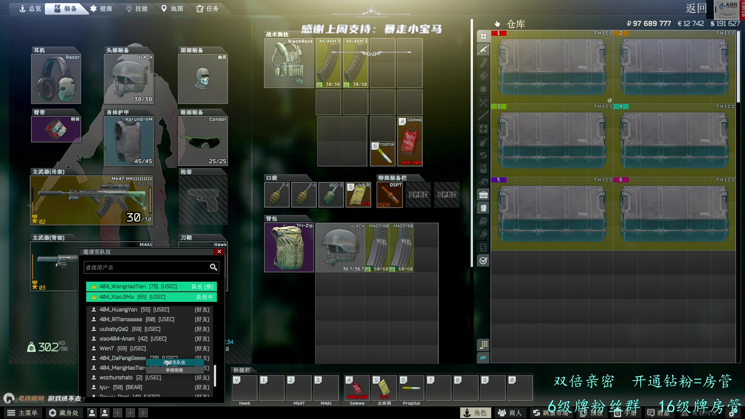Select THICC case tagged 1 in stash
This screenshot has height=419, width=745.
(552, 67)
